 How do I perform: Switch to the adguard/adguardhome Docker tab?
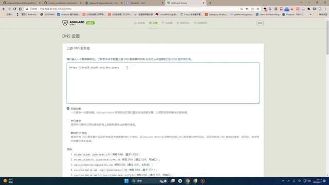(x=104, y=3)
